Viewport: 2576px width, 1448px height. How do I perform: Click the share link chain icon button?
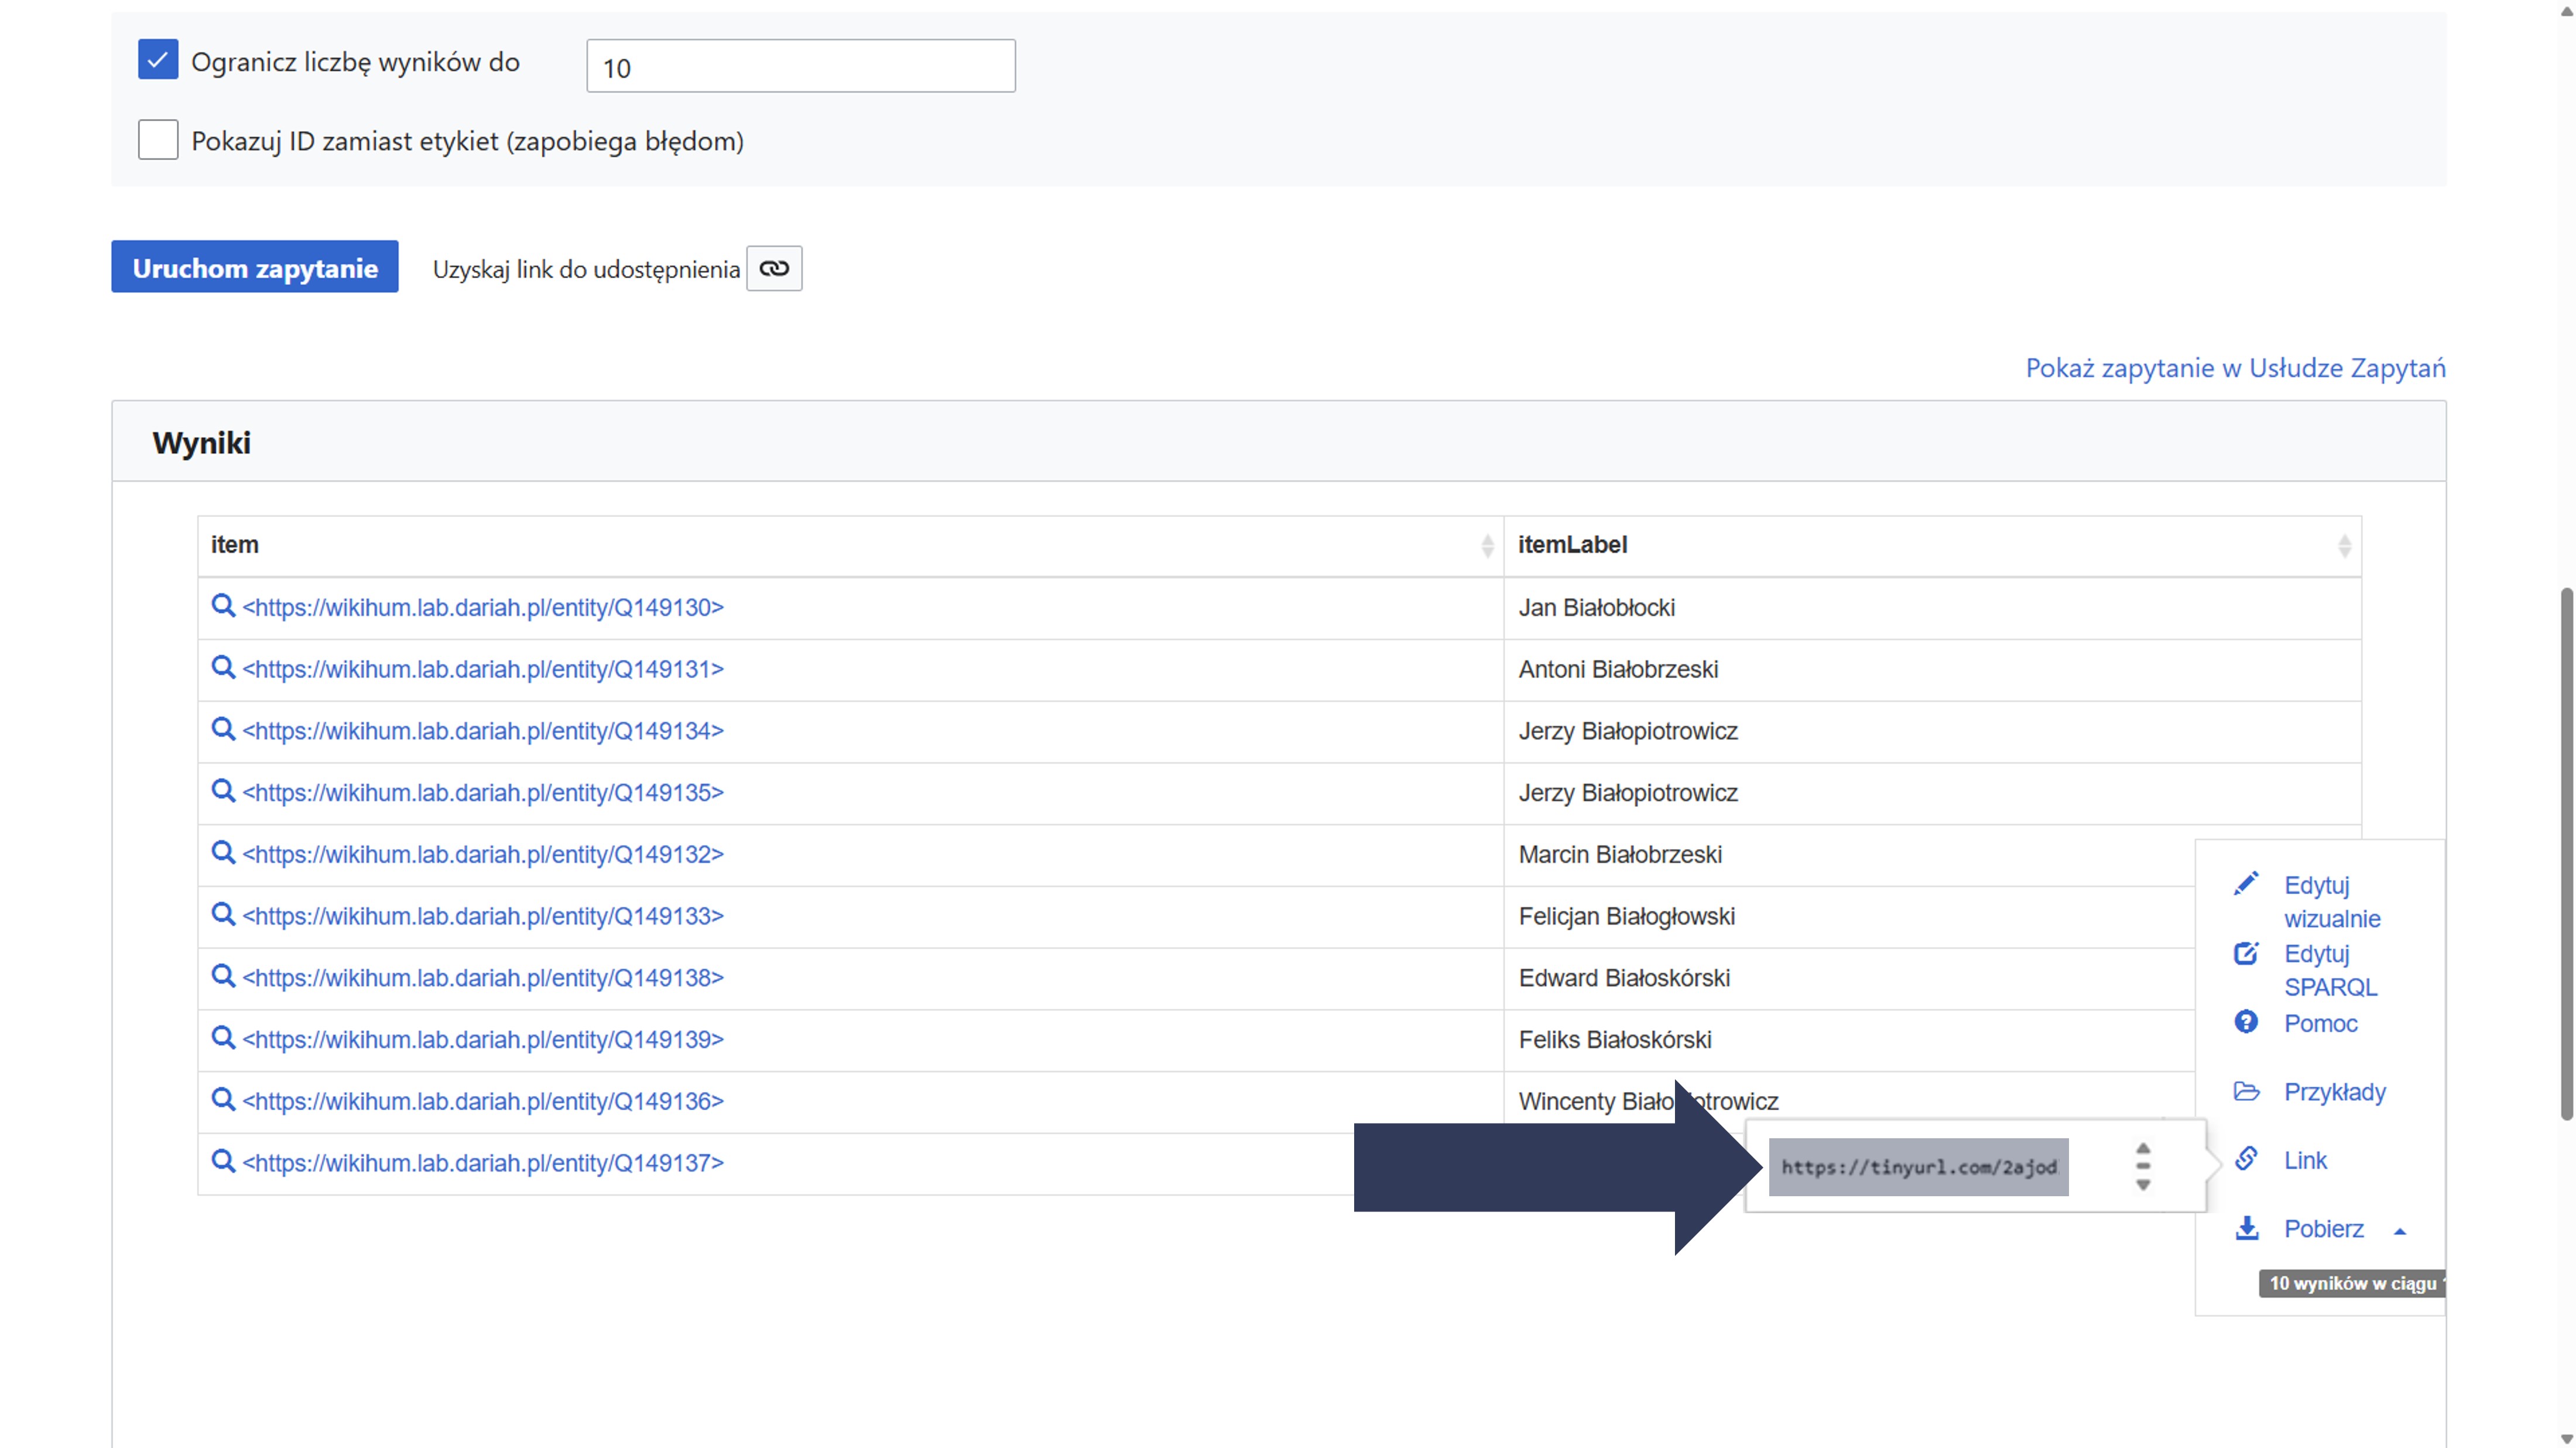click(x=773, y=268)
